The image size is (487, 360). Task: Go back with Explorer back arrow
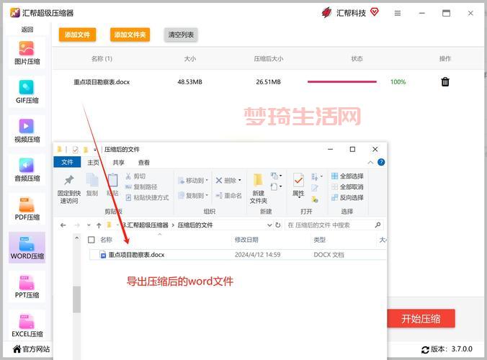pos(63,225)
